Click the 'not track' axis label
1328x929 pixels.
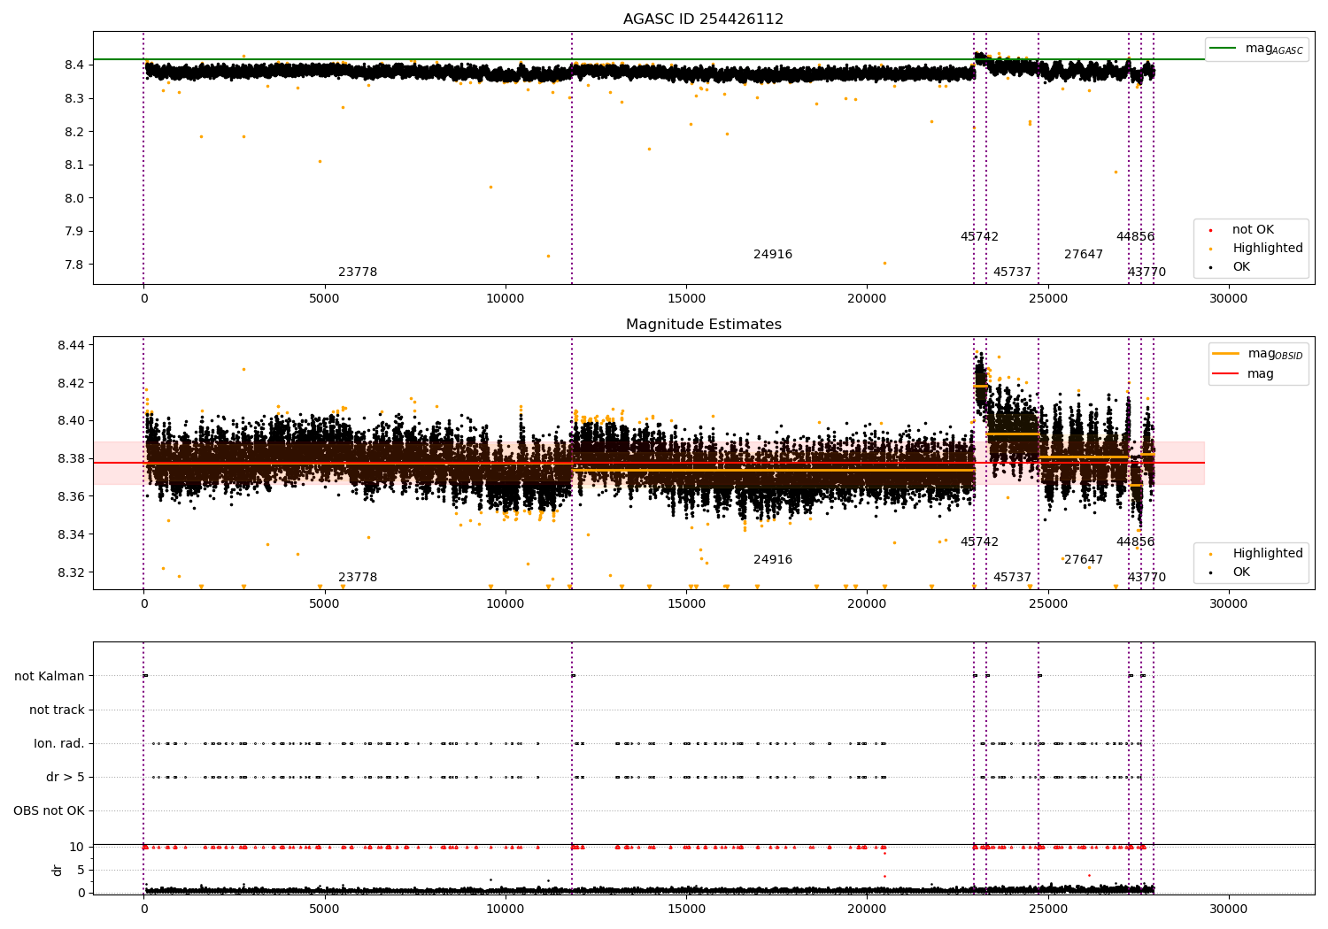pyautogui.click(x=57, y=710)
